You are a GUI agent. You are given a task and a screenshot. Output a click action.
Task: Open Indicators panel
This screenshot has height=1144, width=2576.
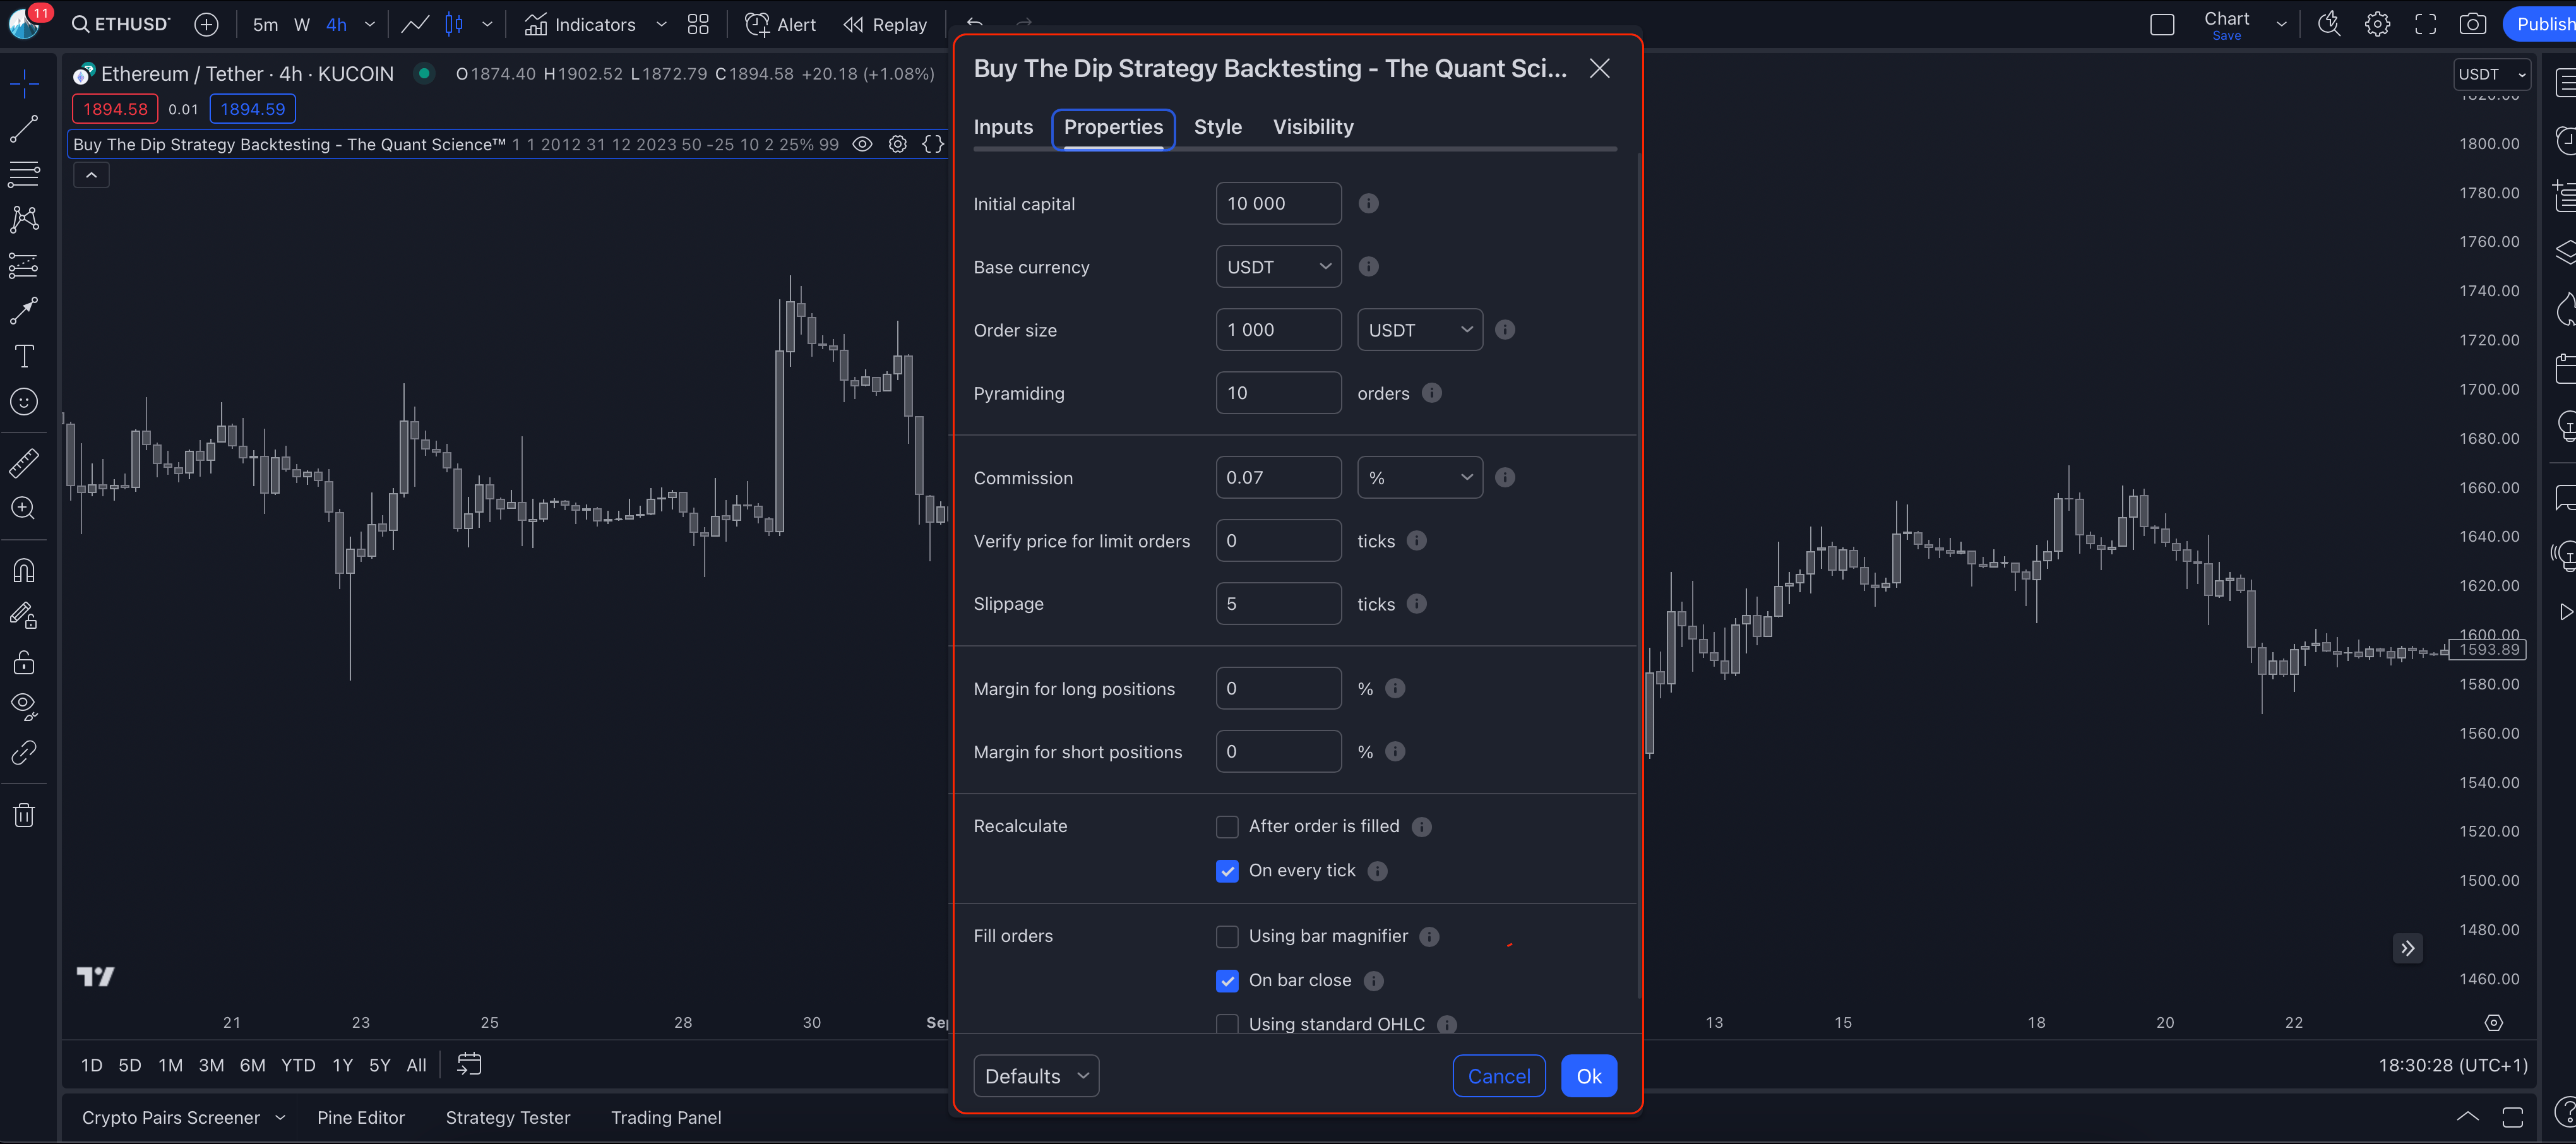point(580,25)
